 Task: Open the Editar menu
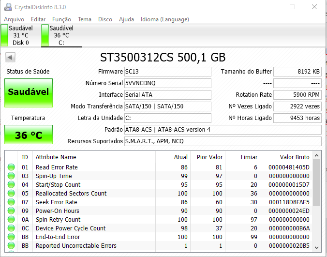38,19
